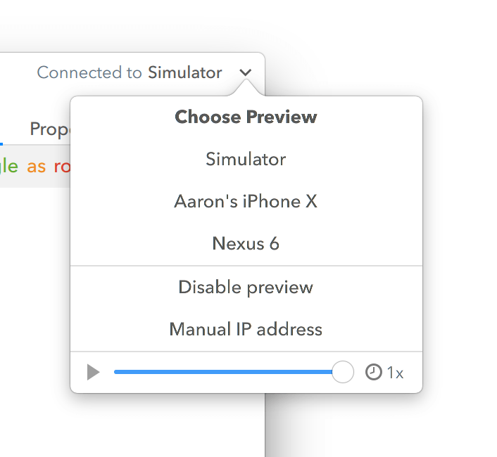Screen dimensions: 497x457
Task: Choose Aaron's iPhone X as preview
Action: click(246, 202)
